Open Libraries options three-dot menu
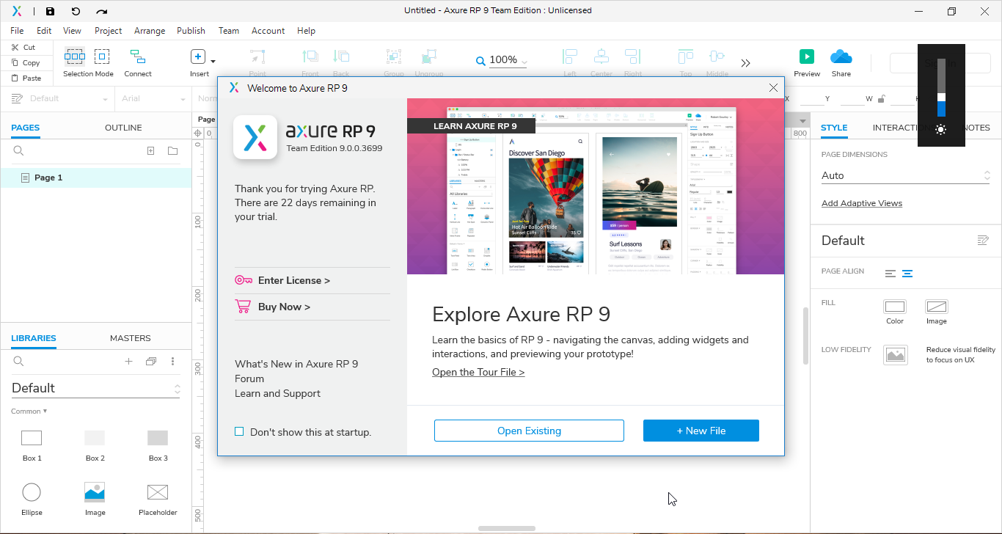The width and height of the screenshot is (1002, 534). [173, 361]
